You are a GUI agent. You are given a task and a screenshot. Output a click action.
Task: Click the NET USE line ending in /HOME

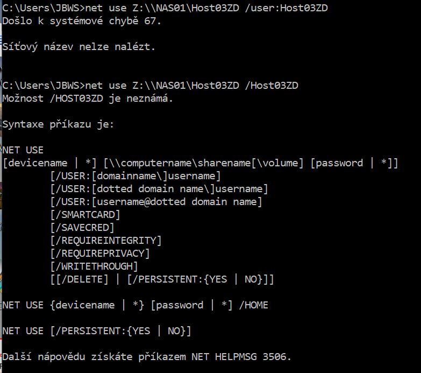tap(135, 305)
